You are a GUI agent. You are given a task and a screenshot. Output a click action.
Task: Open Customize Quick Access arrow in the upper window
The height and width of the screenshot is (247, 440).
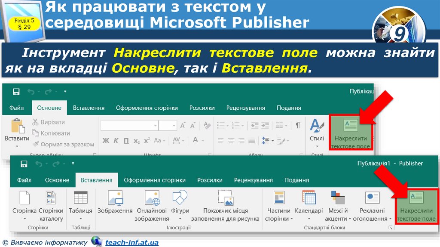(x=65, y=91)
